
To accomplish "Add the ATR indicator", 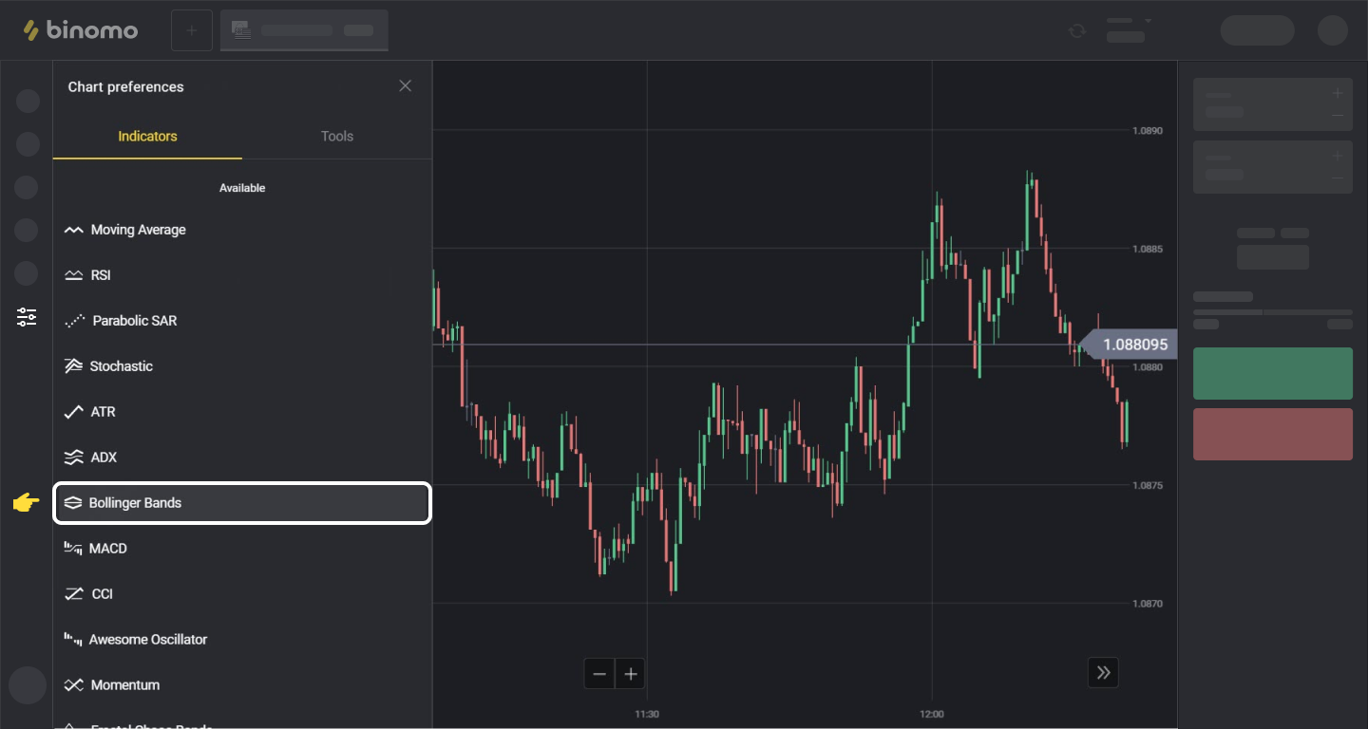I will 242,412.
